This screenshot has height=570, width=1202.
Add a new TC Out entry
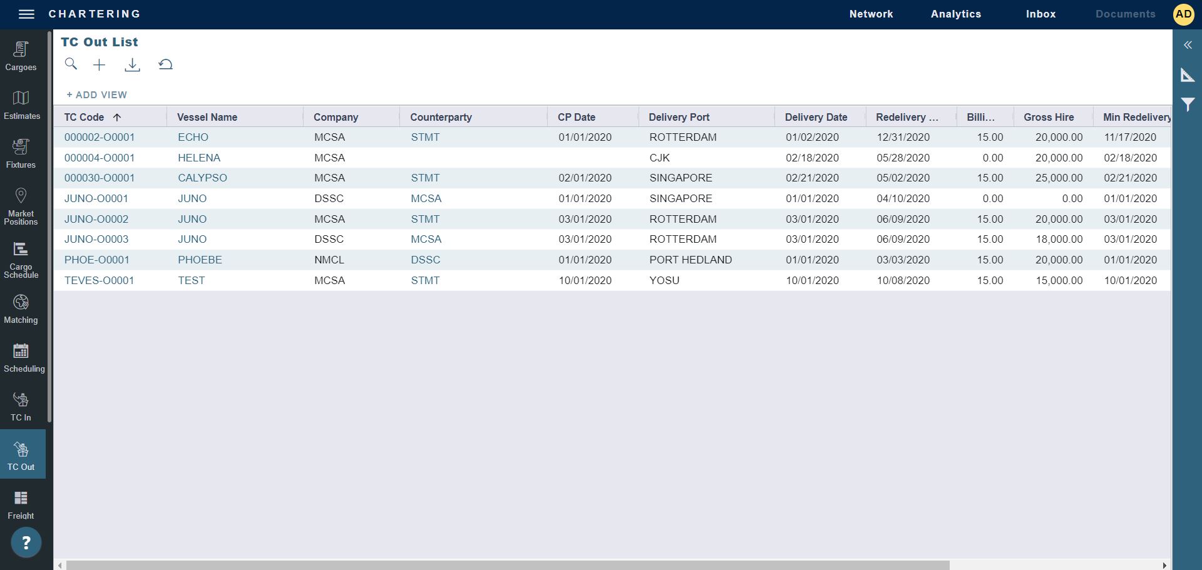pos(99,64)
